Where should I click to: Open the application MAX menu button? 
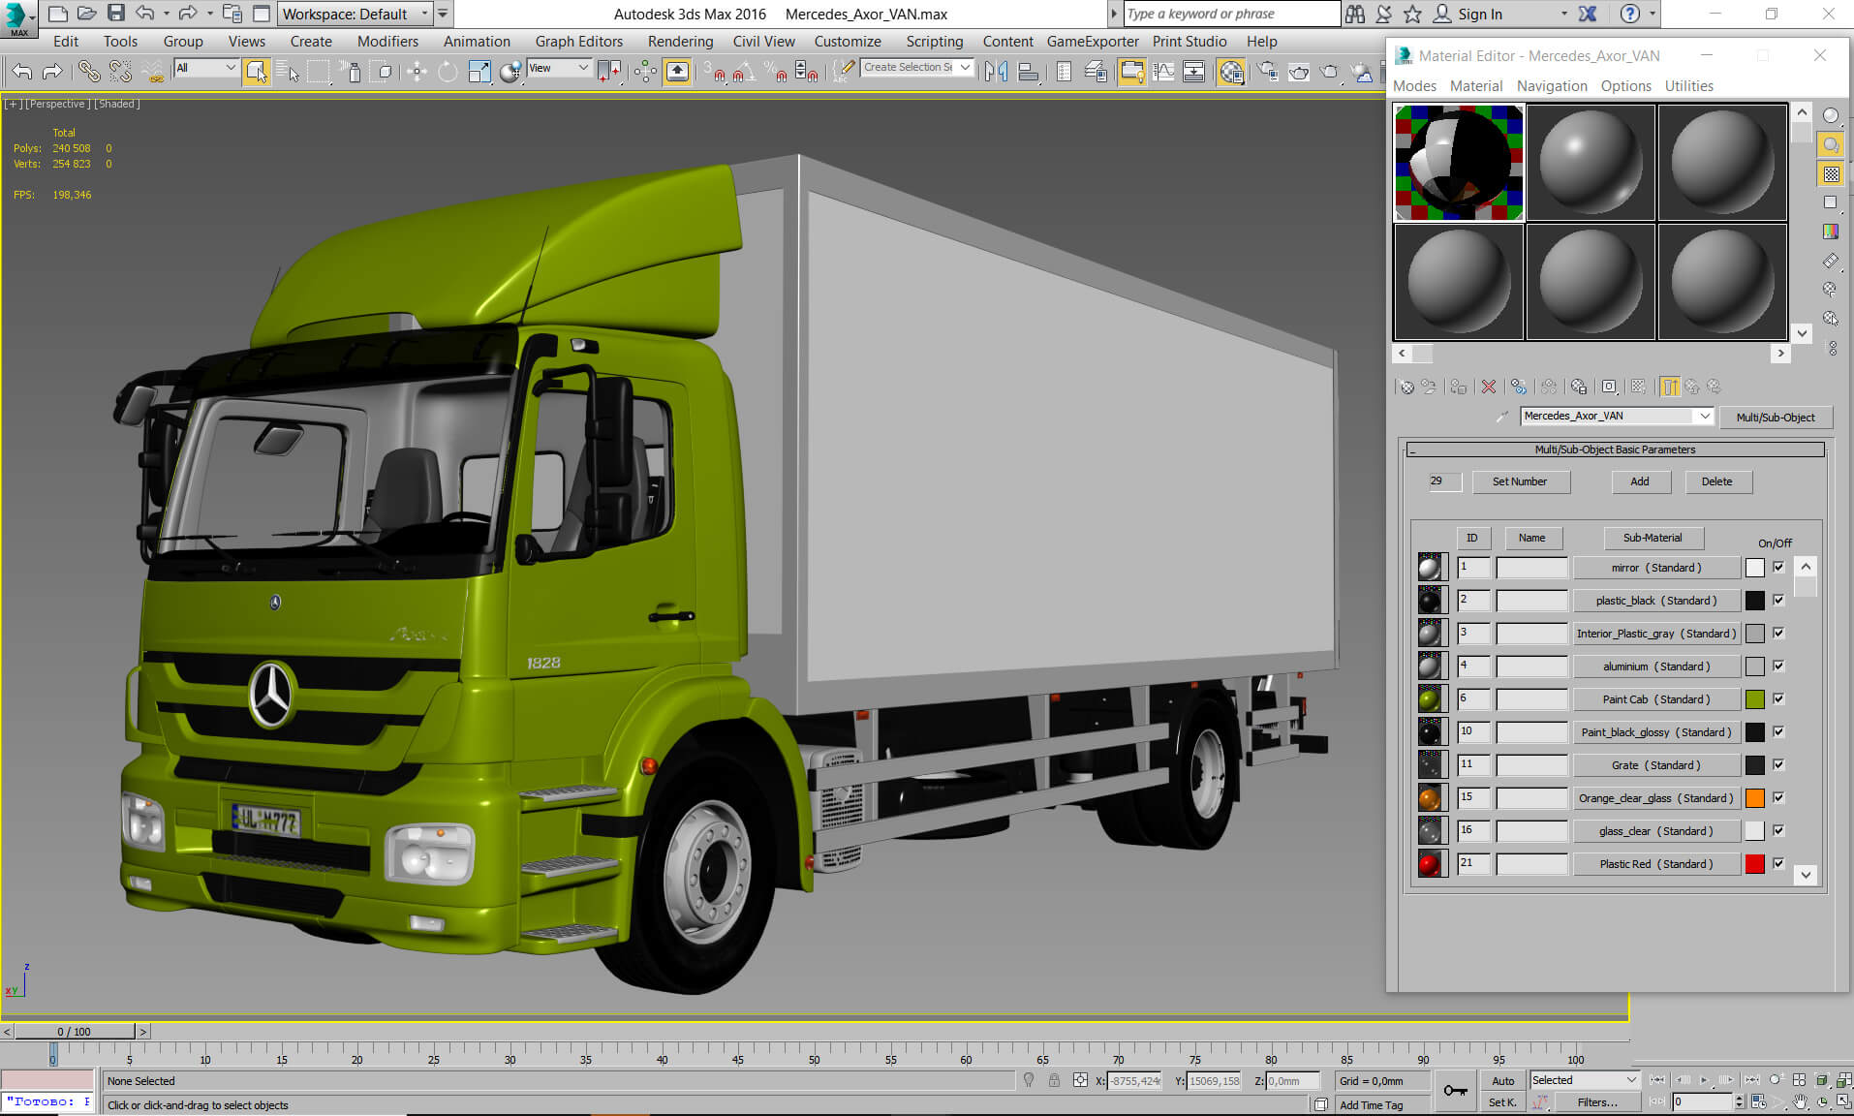point(18,17)
